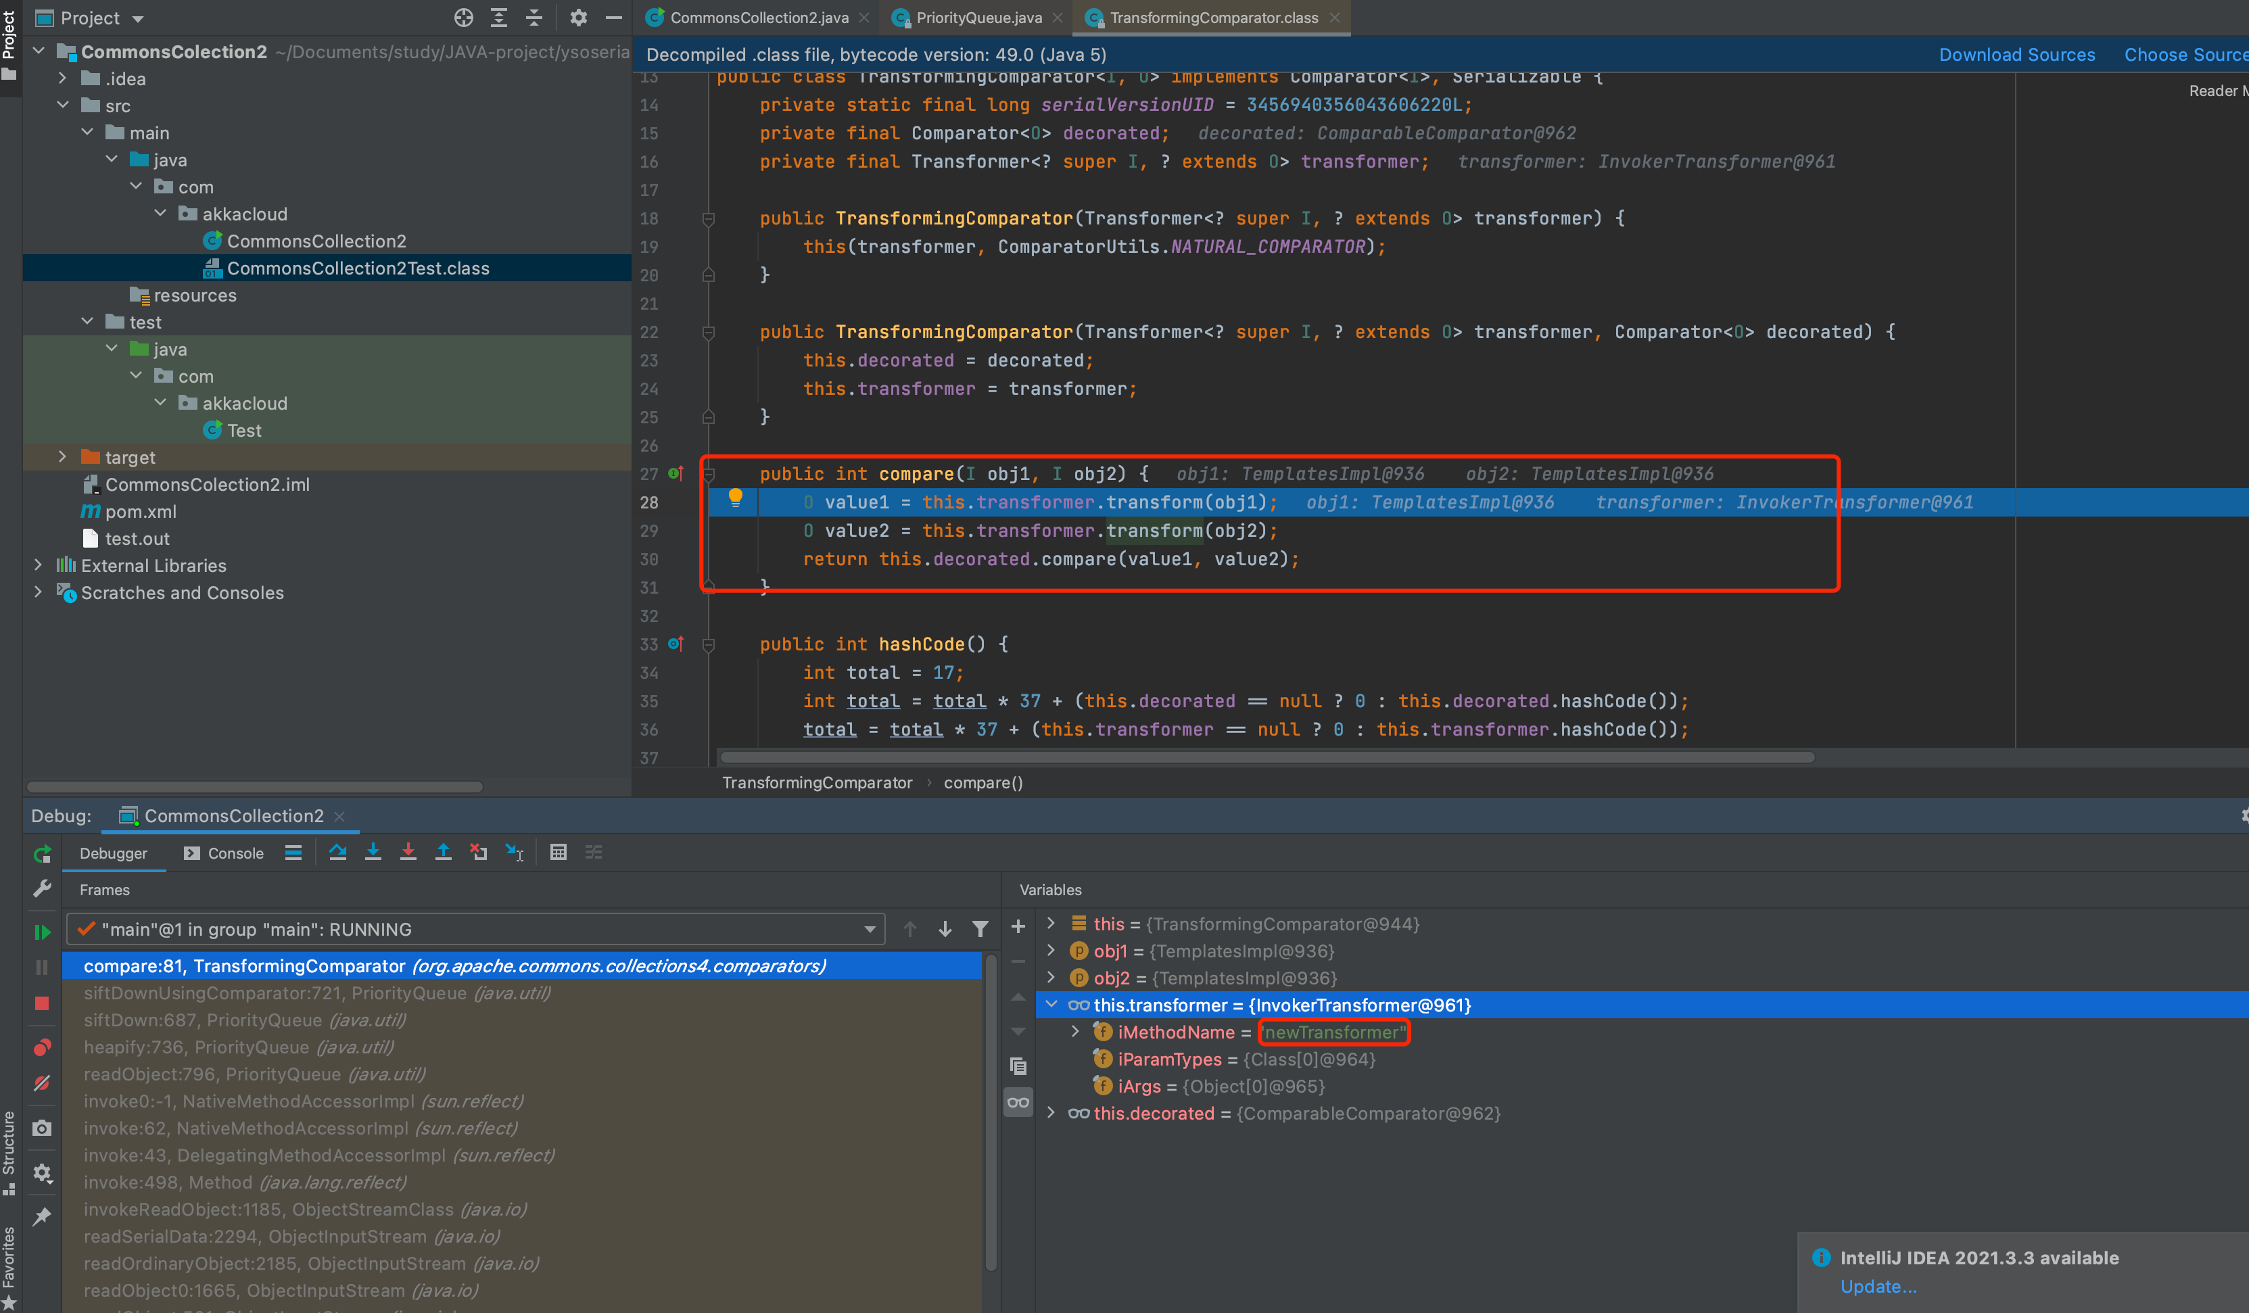Expand the .idea folder
The height and width of the screenshot is (1313, 2249).
click(x=62, y=78)
